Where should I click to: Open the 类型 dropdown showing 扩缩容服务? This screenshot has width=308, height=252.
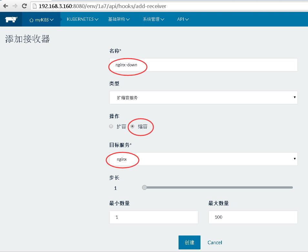pos(203,98)
